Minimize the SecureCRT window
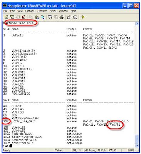The width and height of the screenshot is (141, 154). coord(125,6)
